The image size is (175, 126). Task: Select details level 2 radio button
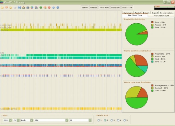105,120
